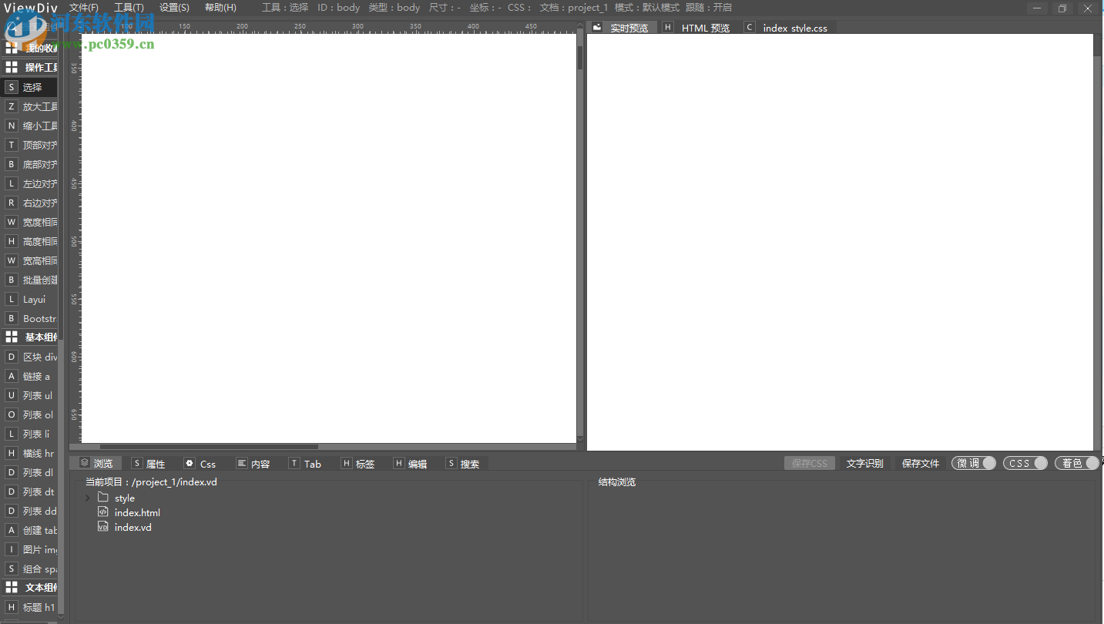This screenshot has width=1104, height=624.
Task: Activate the 放大工具 zoom-in tool
Action: tap(29, 106)
